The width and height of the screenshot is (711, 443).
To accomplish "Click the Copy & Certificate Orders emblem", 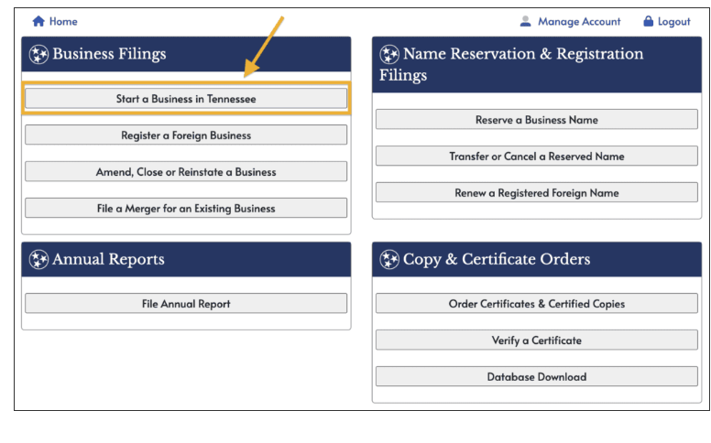I will click(x=389, y=260).
